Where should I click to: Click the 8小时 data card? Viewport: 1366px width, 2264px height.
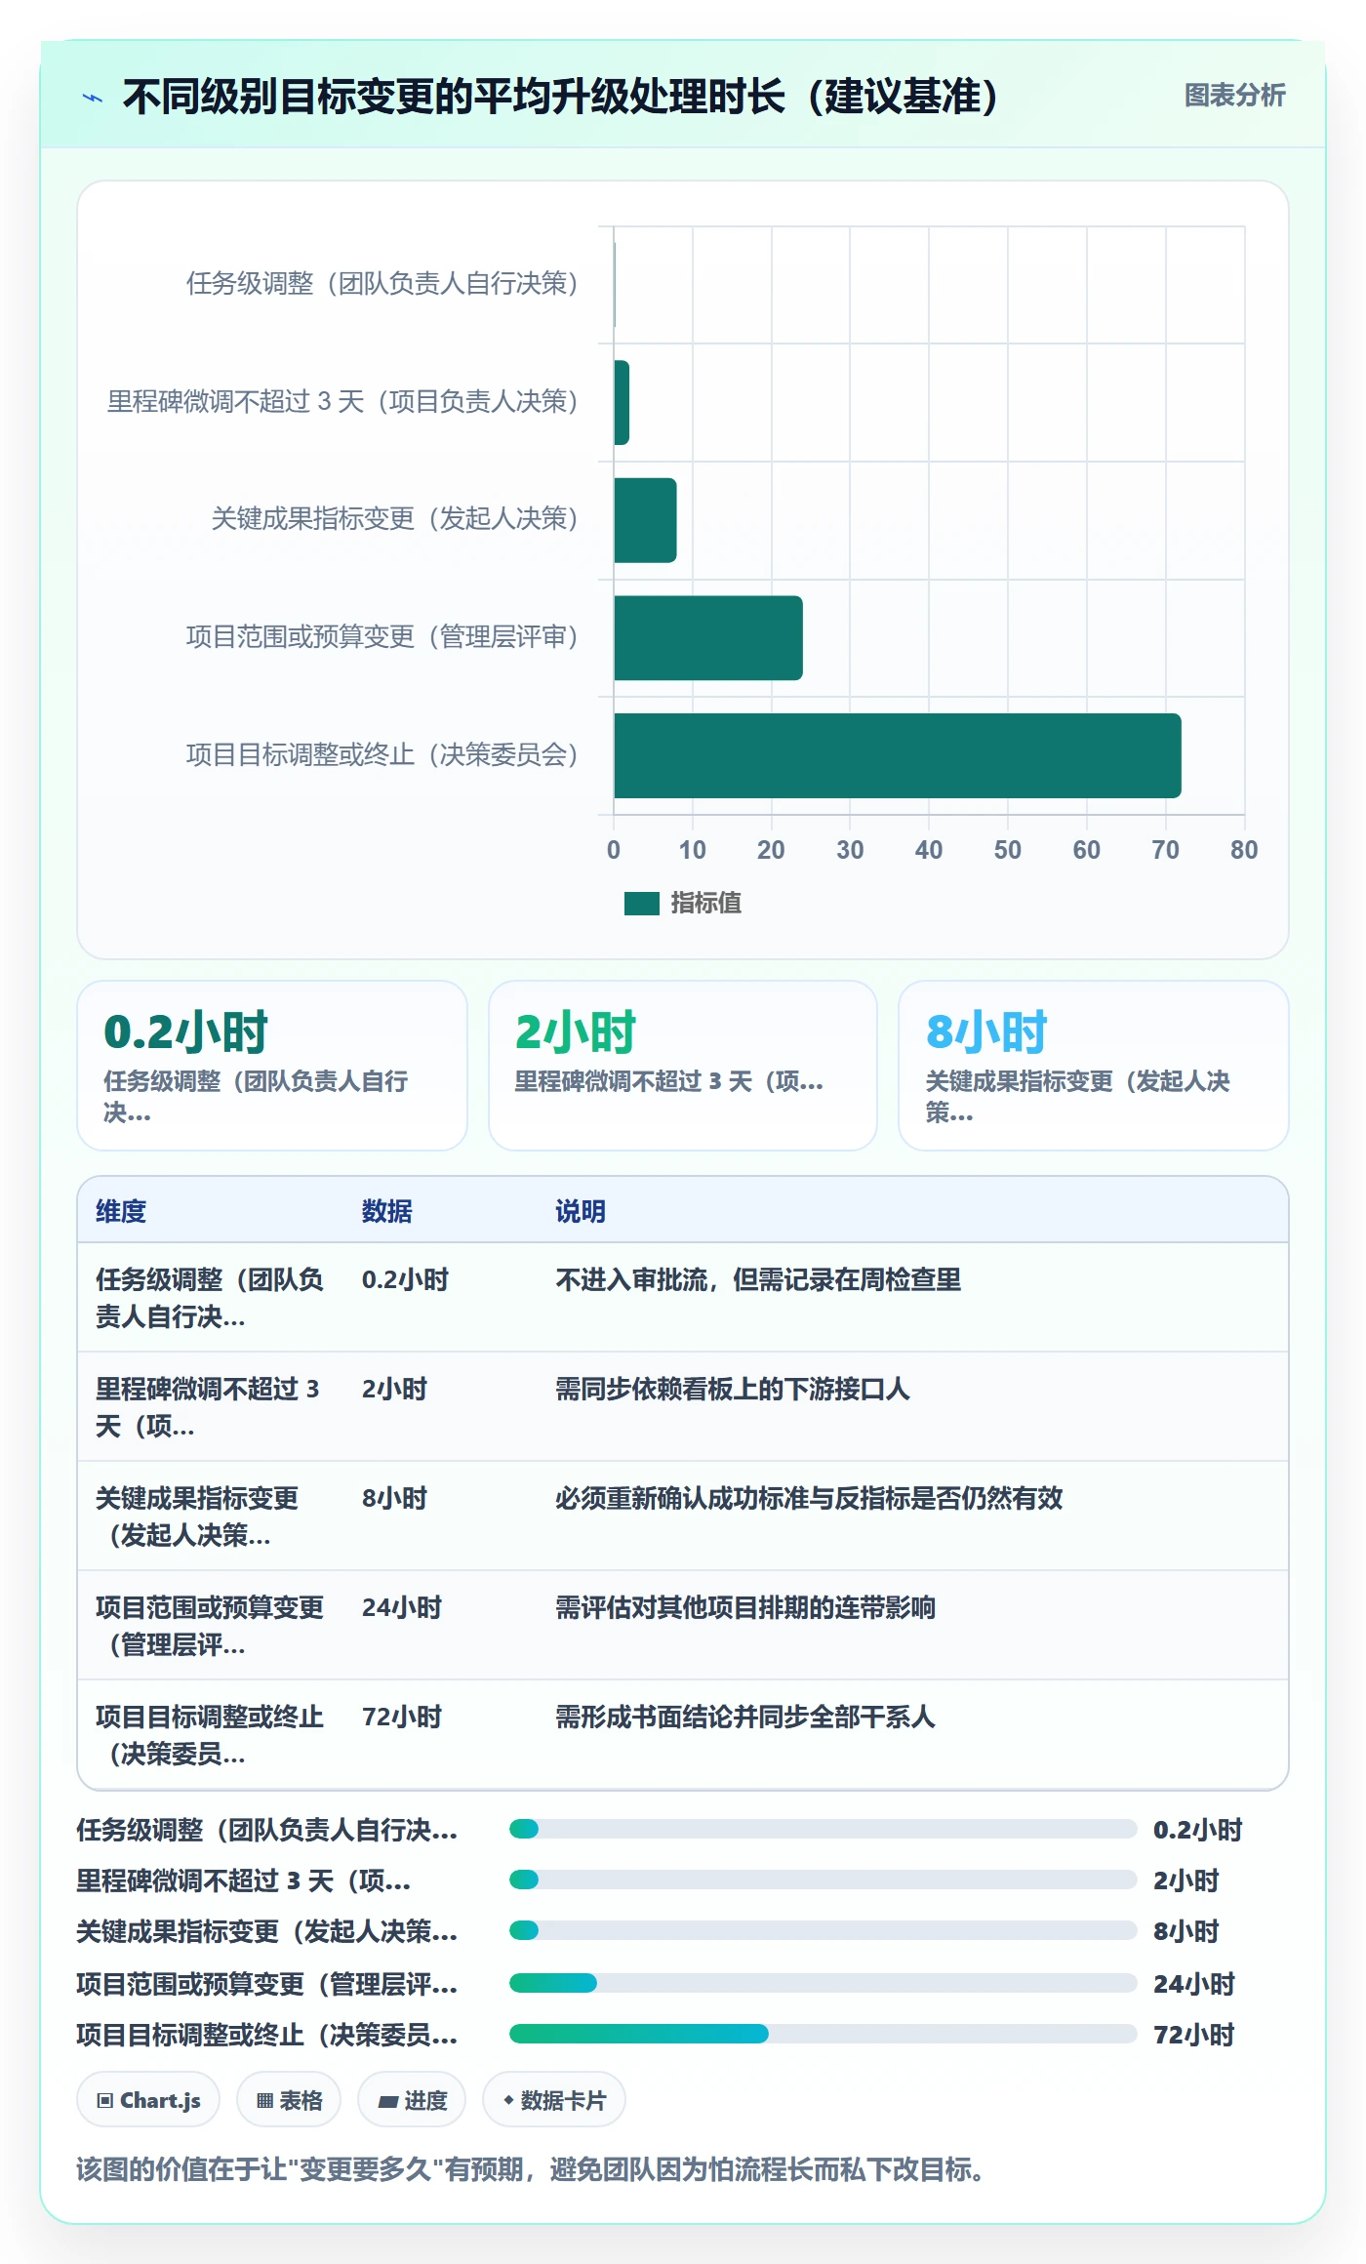pos(1094,1066)
